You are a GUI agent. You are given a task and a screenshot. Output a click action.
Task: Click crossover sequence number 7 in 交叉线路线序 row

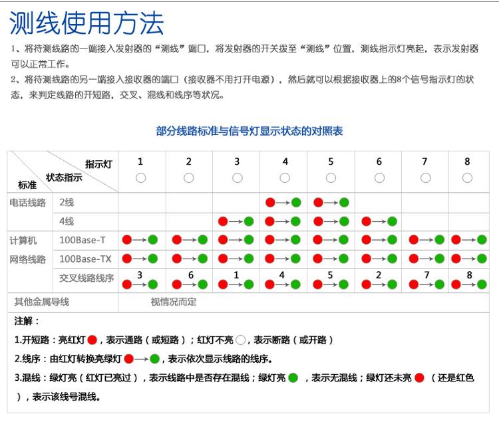[x=426, y=275]
